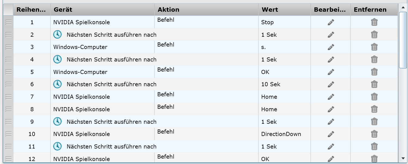Grab the drag handle of row 5
Screen dimensions: 408x164
tap(8, 72)
